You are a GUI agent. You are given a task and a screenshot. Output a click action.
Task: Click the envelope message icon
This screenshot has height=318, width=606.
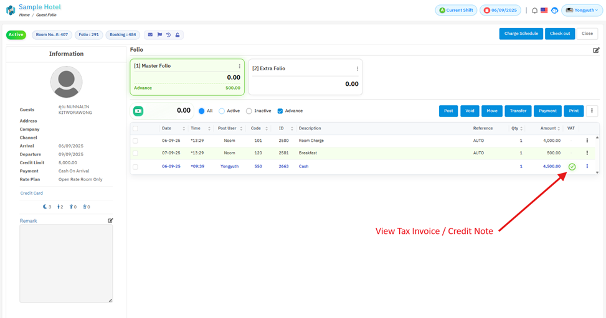coord(150,35)
